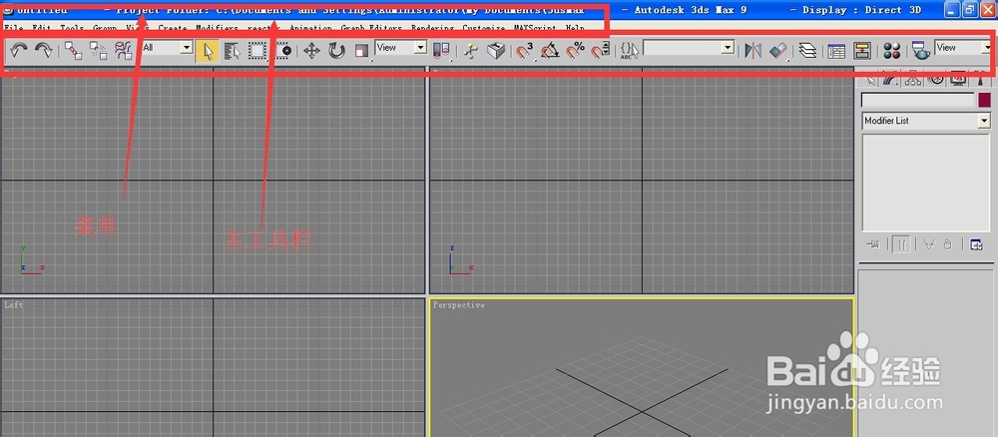
Task: Toggle the Angle Snap magnet
Action: pos(549,51)
